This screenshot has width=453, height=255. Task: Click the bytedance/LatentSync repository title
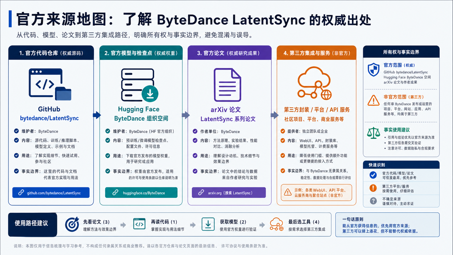[x=49, y=118]
